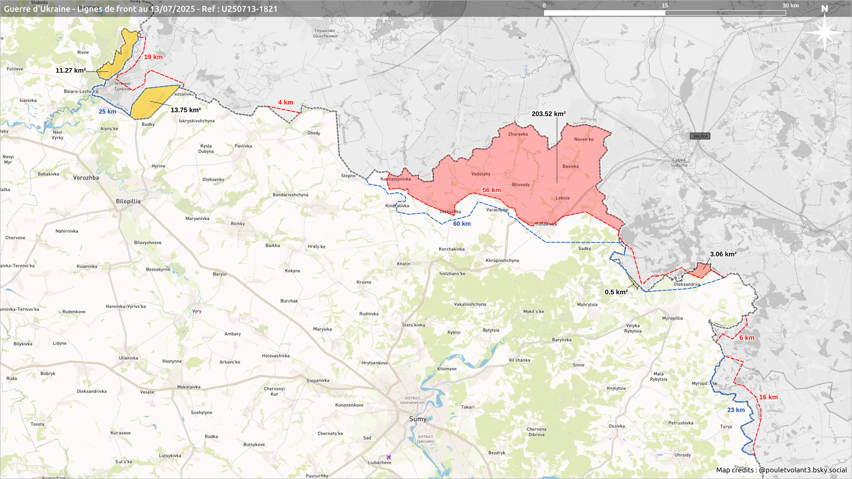Click the Richky village label
Screen dimensions: 852x479
point(238,224)
